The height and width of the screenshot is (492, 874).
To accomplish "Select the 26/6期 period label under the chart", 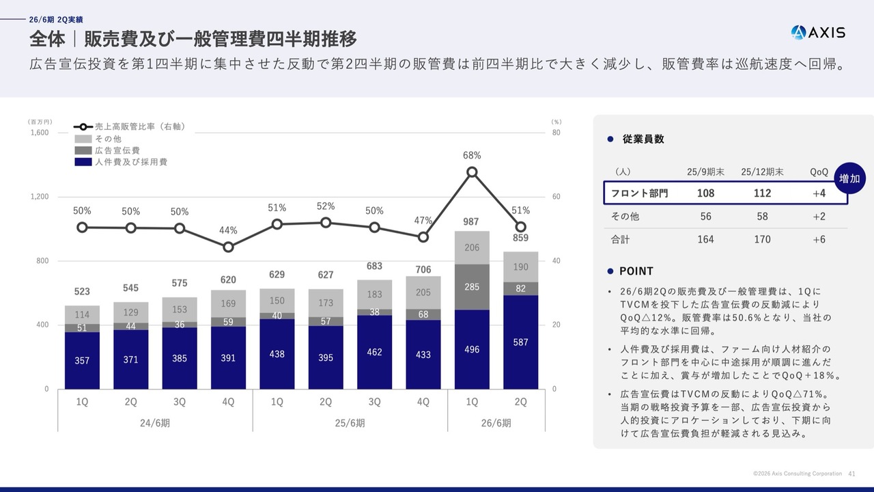I will 496,423.
